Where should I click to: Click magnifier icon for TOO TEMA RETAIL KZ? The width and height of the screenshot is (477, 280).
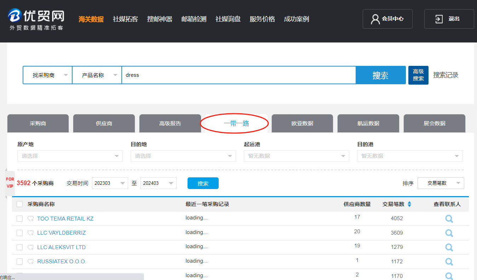[x=449, y=219]
